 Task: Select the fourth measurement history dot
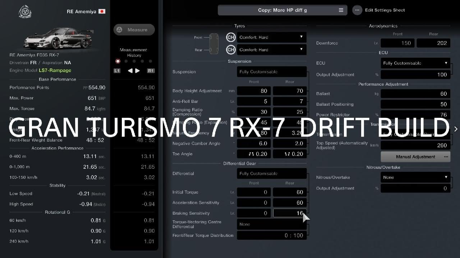click(142, 61)
